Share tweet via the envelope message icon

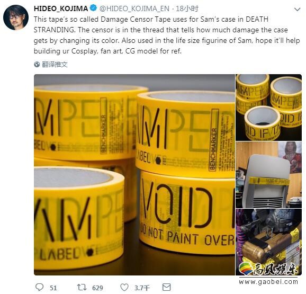tap(166, 287)
